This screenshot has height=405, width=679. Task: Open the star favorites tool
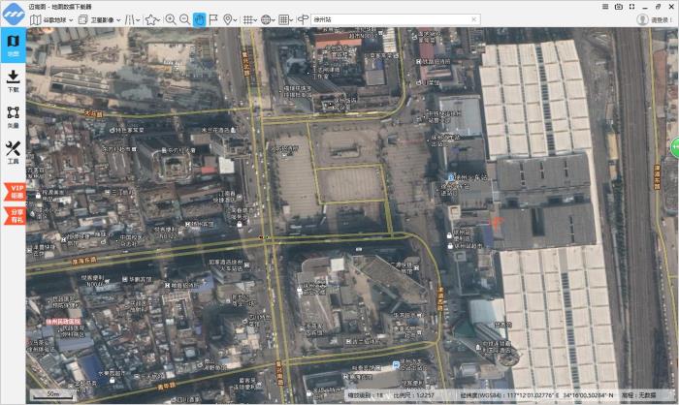coord(152,19)
